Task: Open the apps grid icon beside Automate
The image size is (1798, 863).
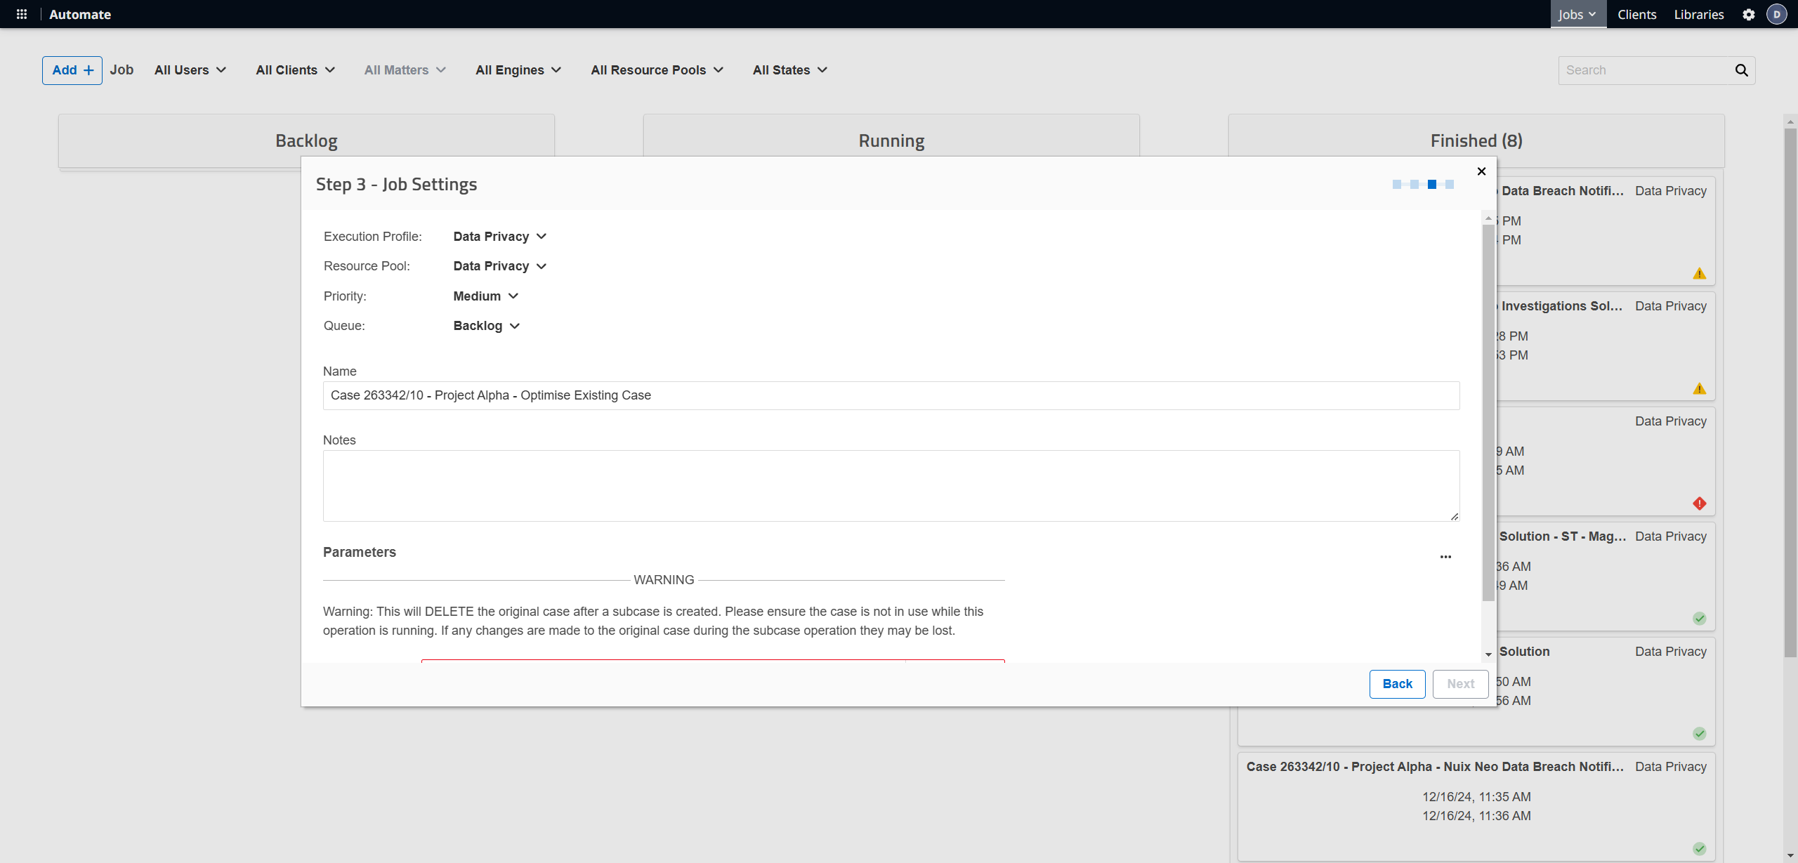Action: click(22, 14)
